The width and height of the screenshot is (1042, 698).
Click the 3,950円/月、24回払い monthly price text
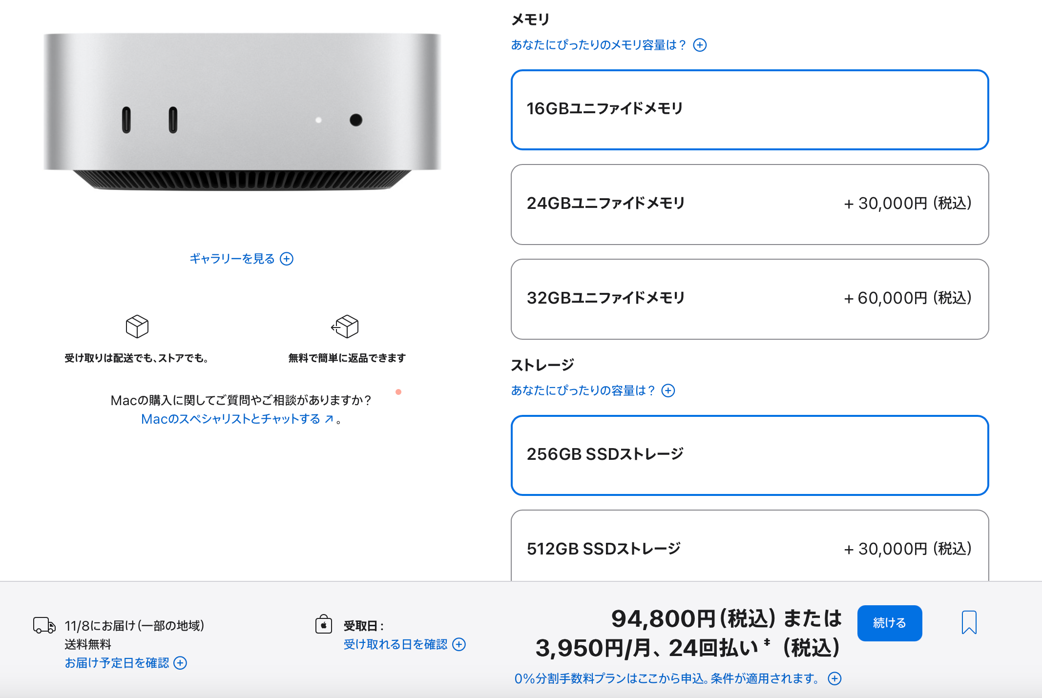pos(647,648)
